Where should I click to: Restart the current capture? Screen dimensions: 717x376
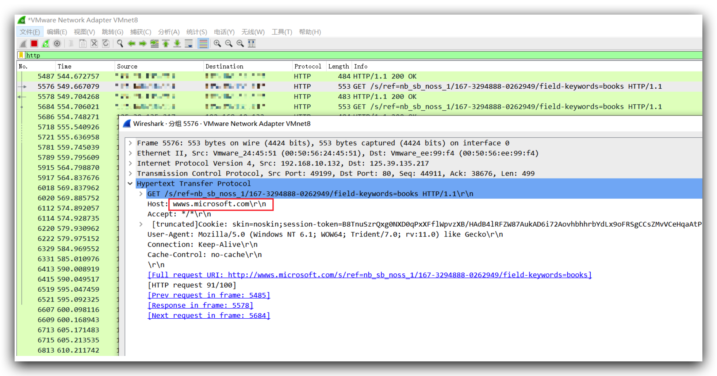coord(46,44)
